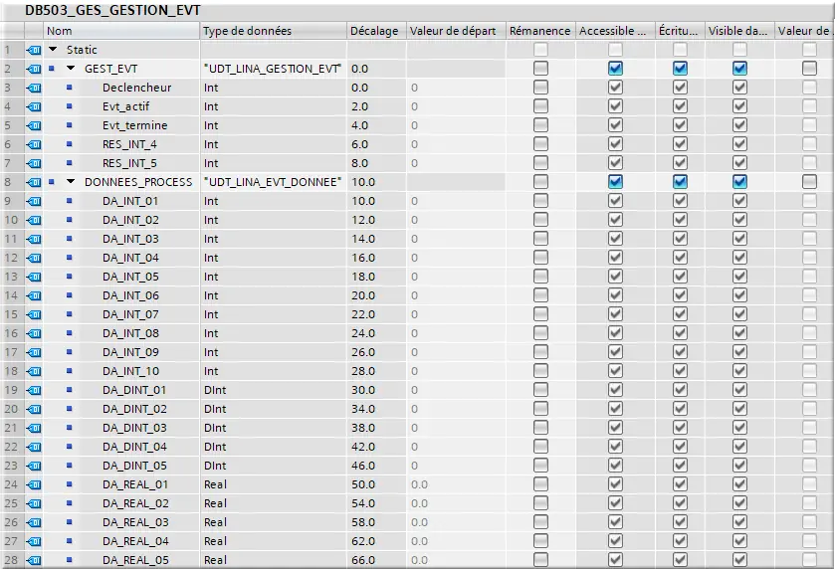
Task: Select the Declencheur variable name
Action: [137, 88]
